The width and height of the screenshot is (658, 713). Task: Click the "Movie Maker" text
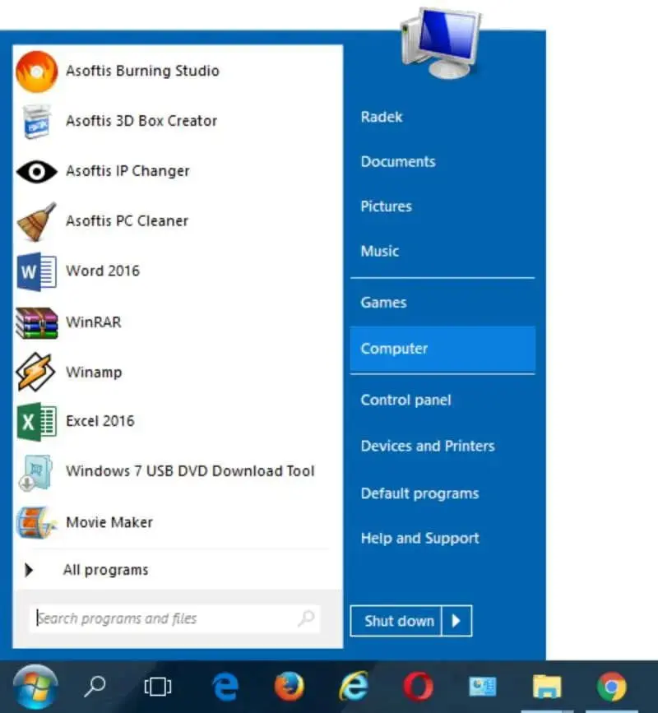click(109, 522)
